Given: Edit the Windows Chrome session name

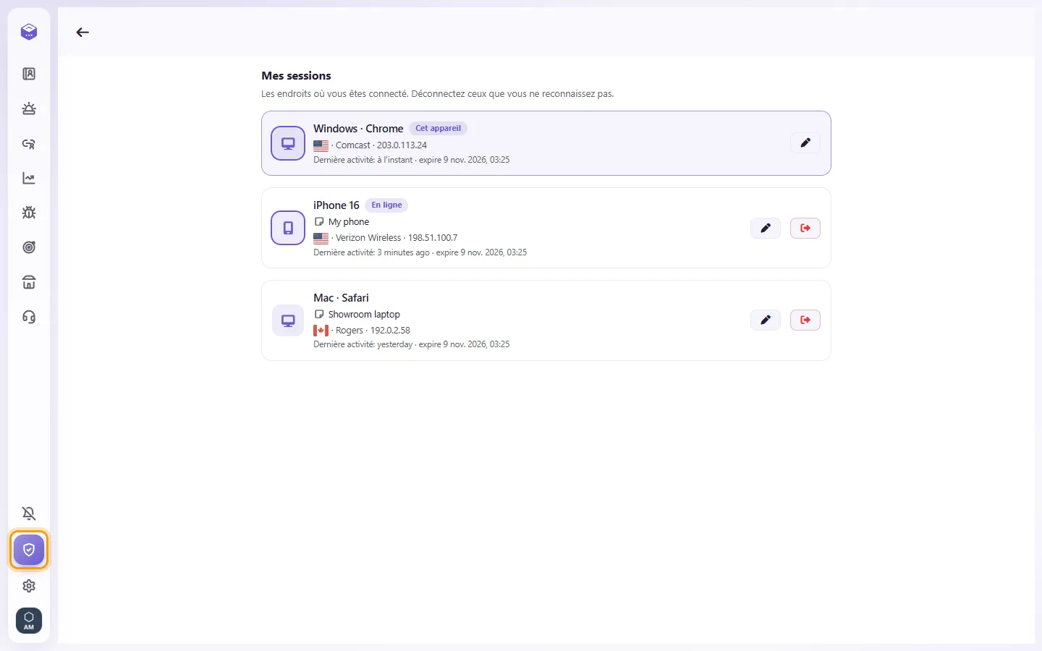Looking at the screenshot, I should pos(805,142).
